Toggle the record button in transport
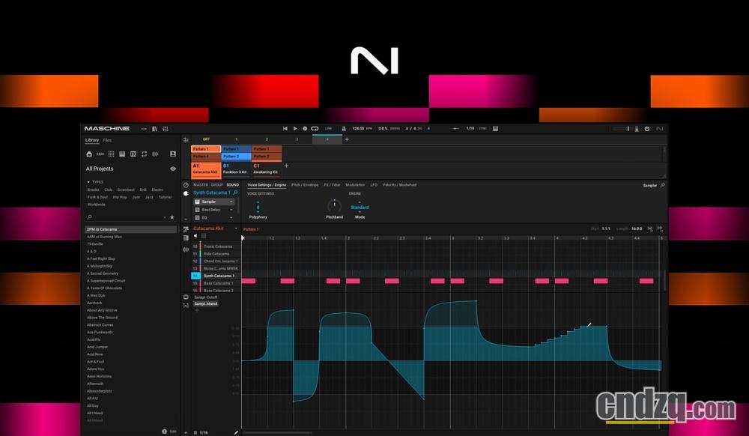Image resolution: width=749 pixels, height=436 pixels. click(305, 128)
